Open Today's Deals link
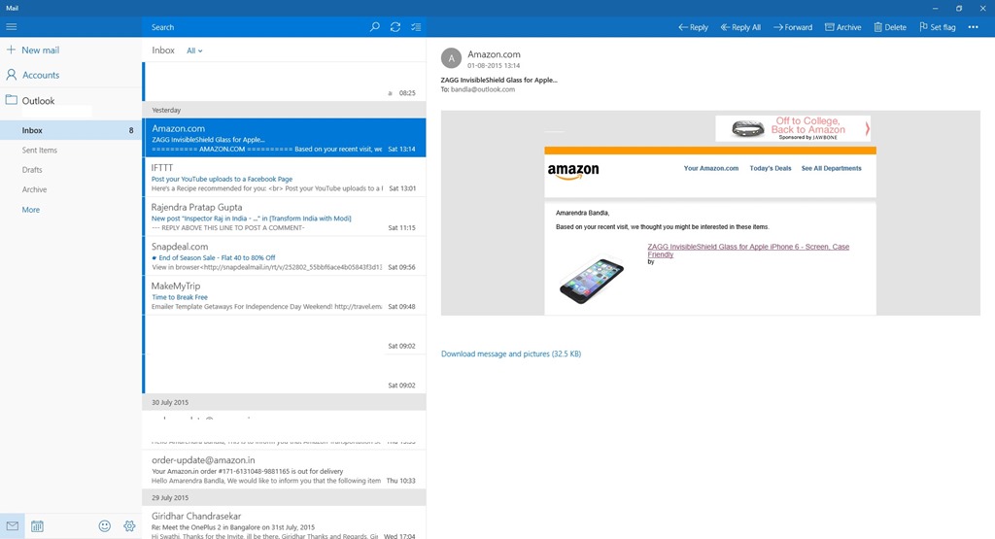The width and height of the screenshot is (995, 539). point(771,168)
